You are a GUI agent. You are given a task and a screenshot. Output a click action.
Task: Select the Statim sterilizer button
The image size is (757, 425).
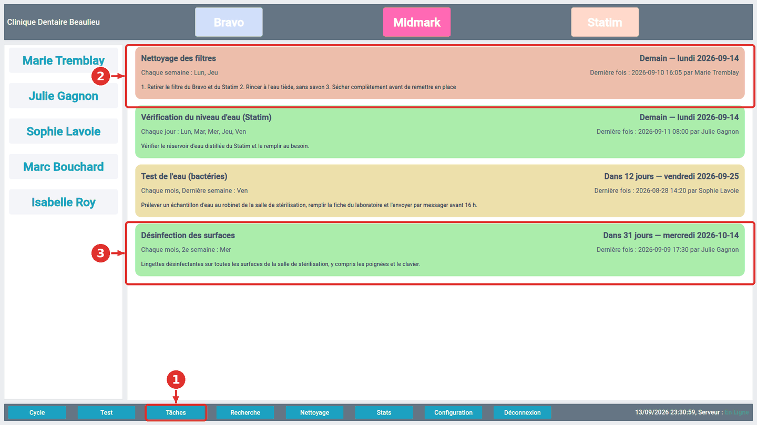pyautogui.click(x=605, y=22)
